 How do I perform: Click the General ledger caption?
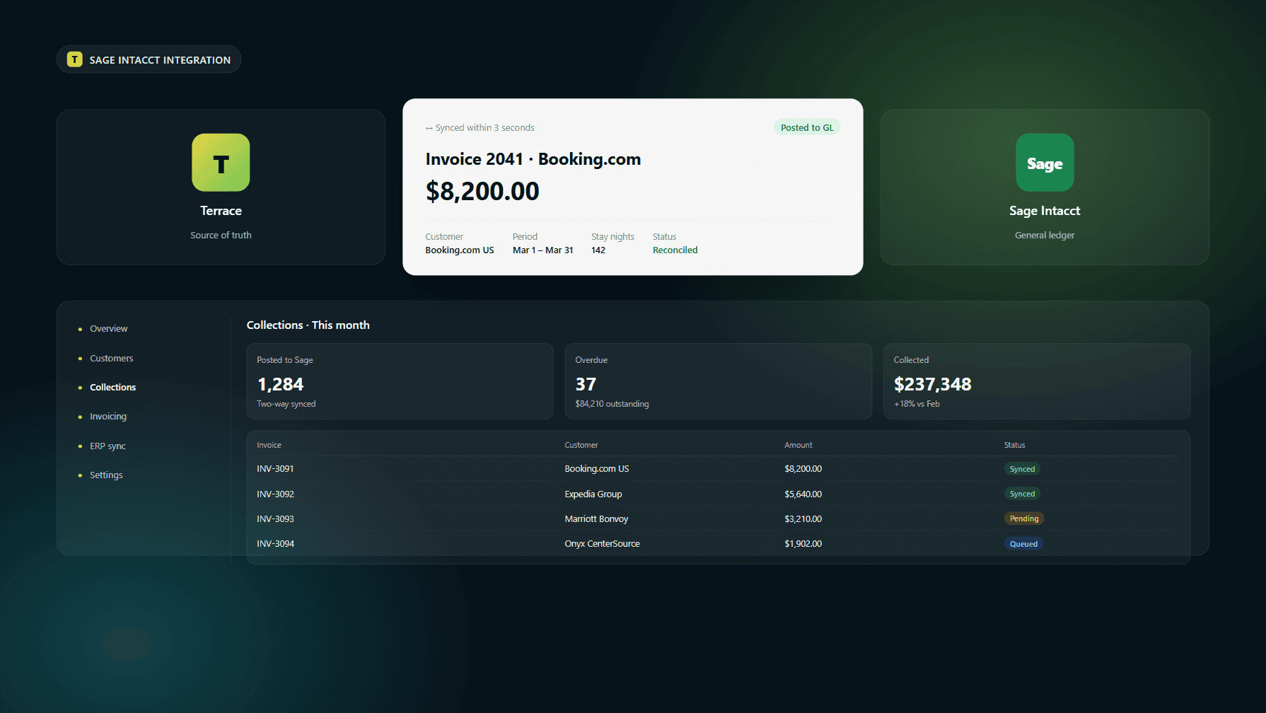tap(1045, 236)
